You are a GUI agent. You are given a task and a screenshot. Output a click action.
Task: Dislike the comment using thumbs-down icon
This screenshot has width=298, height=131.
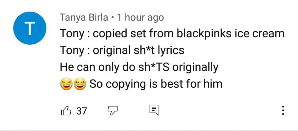click(x=113, y=111)
